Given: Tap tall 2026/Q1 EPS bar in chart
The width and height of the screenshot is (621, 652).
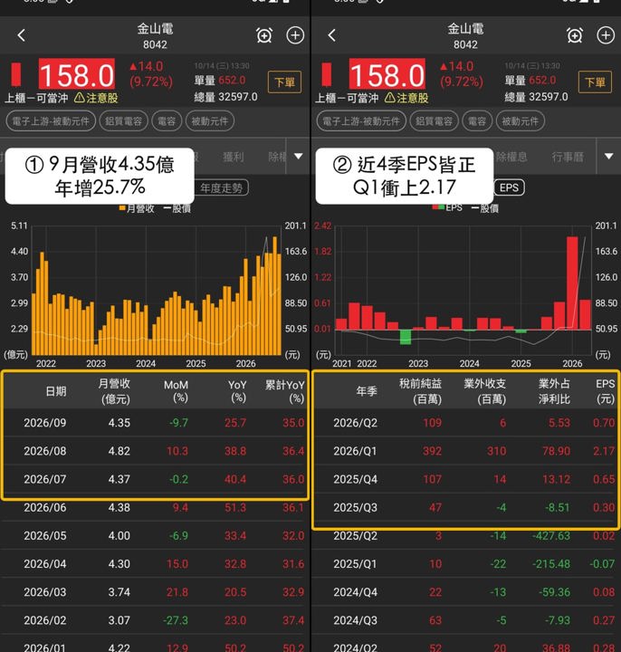Looking at the screenshot, I should pyautogui.click(x=572, y=283).
